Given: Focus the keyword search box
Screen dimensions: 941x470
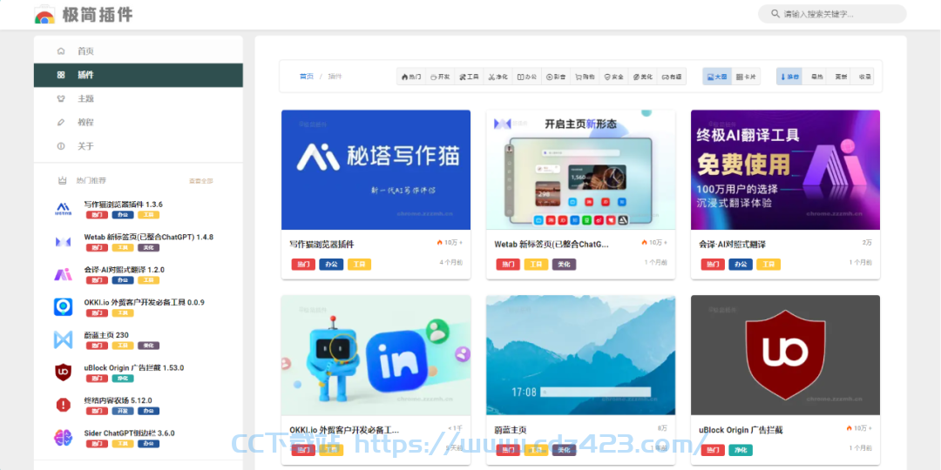Looking at the screenshot, I should (832, 14).
